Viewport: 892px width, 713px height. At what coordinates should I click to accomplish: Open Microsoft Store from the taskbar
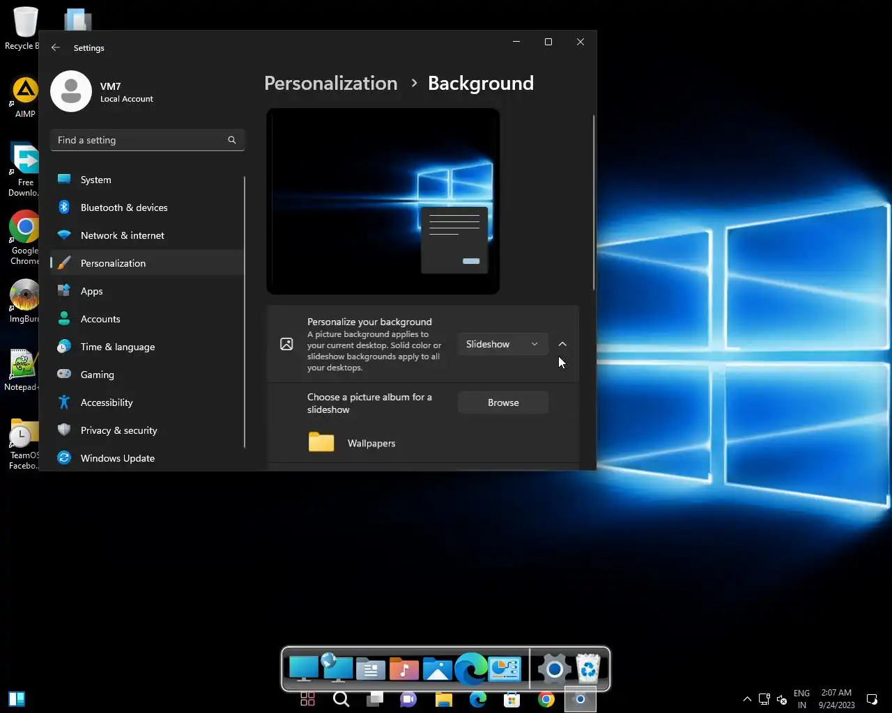512,699
